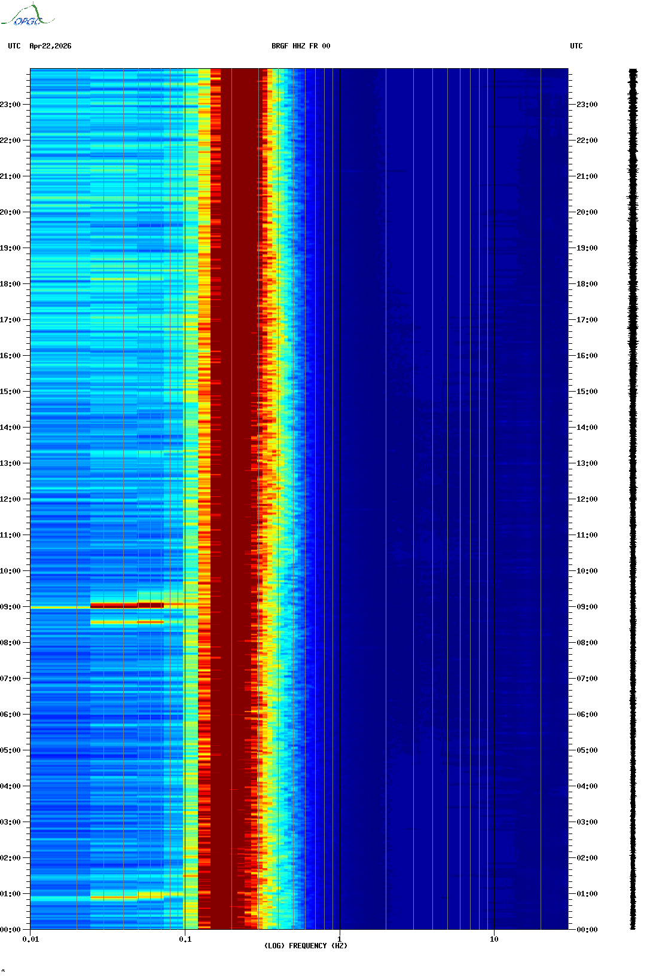Click the dark red microseism band at 15:00
Viewport: 659px width, 977px height.
234,392
